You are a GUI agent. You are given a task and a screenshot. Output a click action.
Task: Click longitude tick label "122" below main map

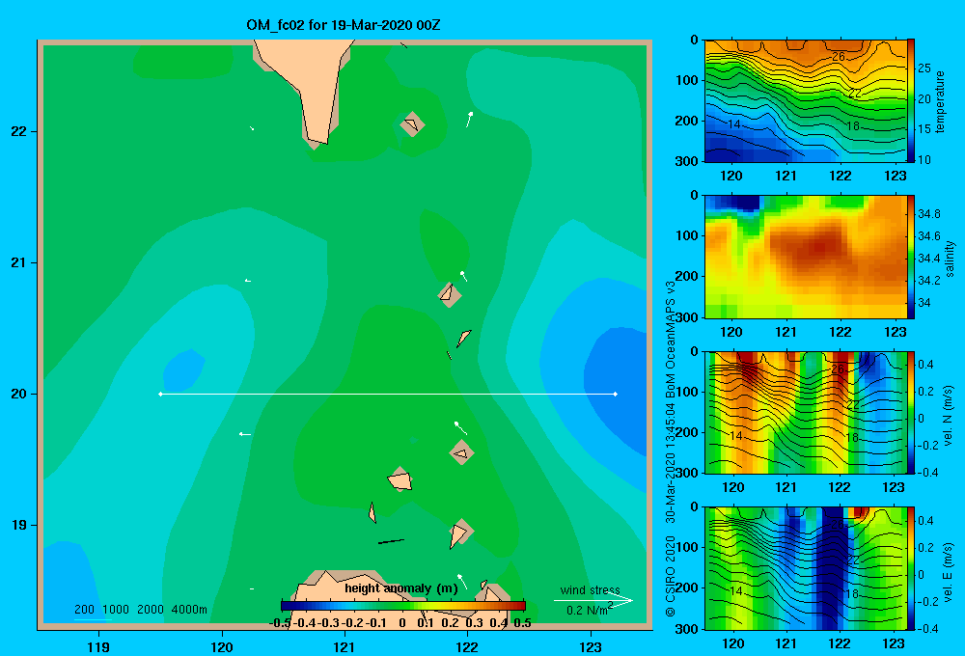(467, 646)
